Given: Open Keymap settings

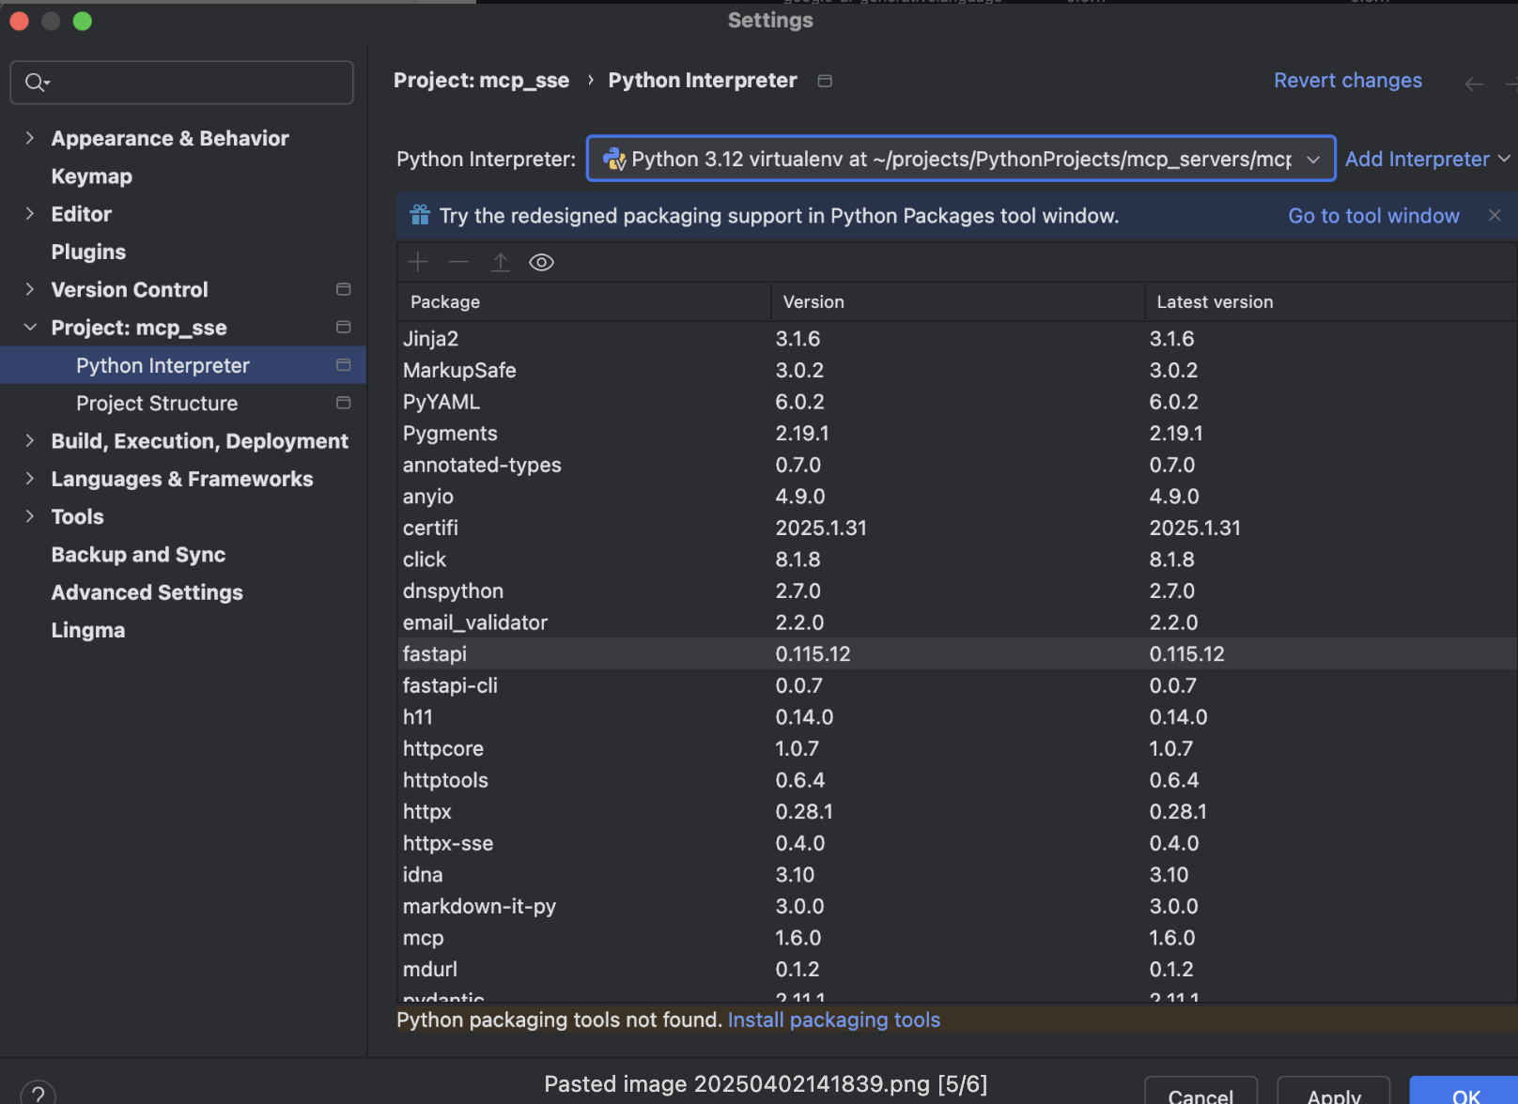Looking at the screenshot, I should tap(91, 176).
